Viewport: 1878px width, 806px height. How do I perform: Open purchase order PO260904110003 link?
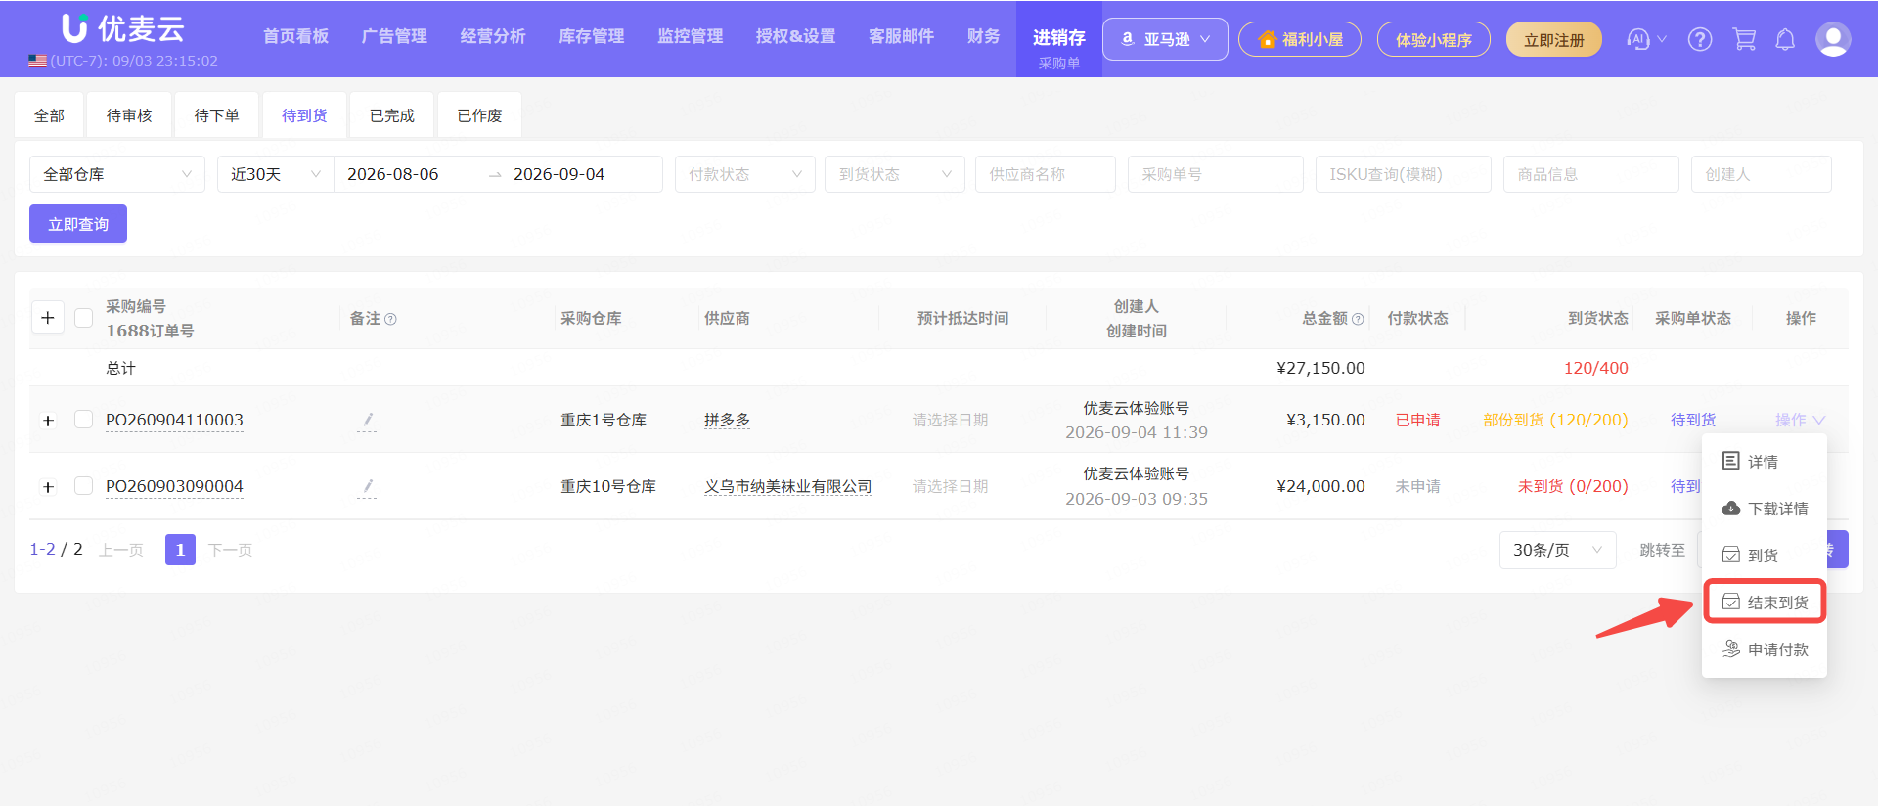[x=174, y=420]
